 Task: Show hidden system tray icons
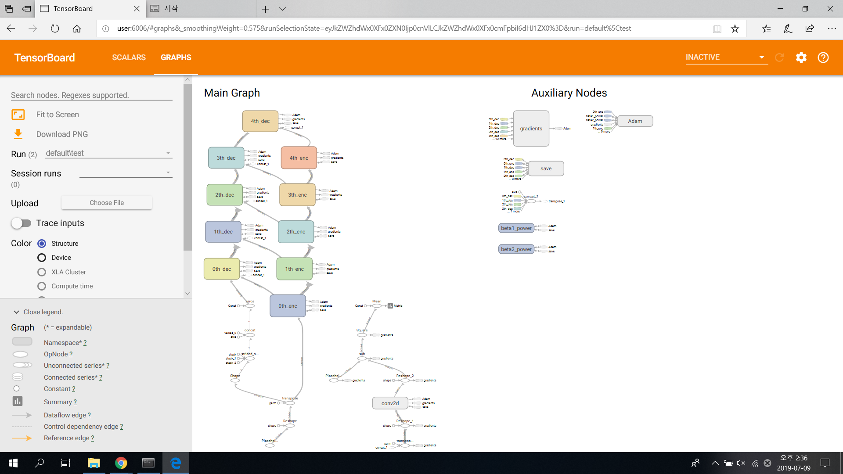click(715, 463)
